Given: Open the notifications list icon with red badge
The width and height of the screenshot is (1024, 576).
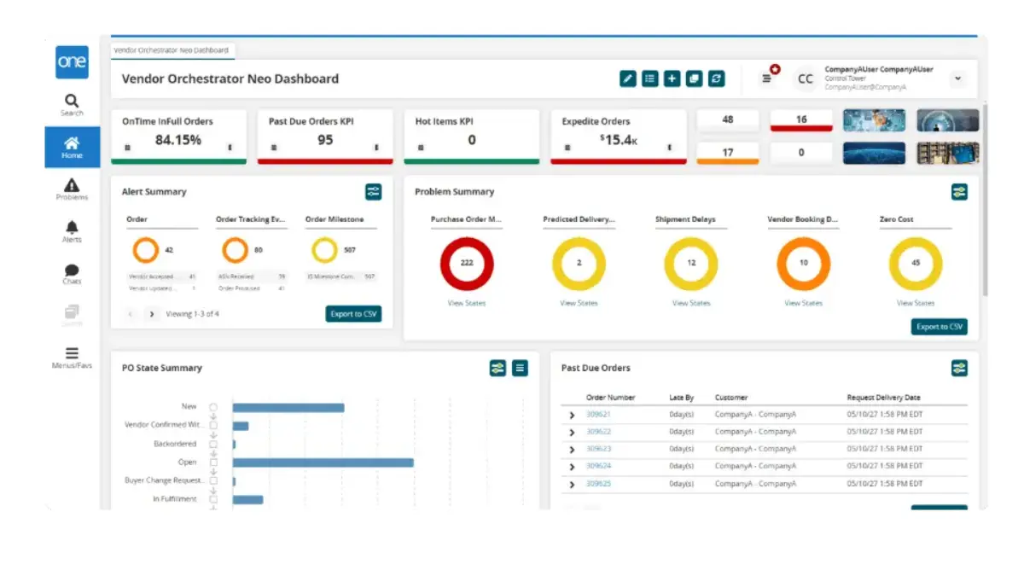Looking at the screenshot, I should (767, 79).
